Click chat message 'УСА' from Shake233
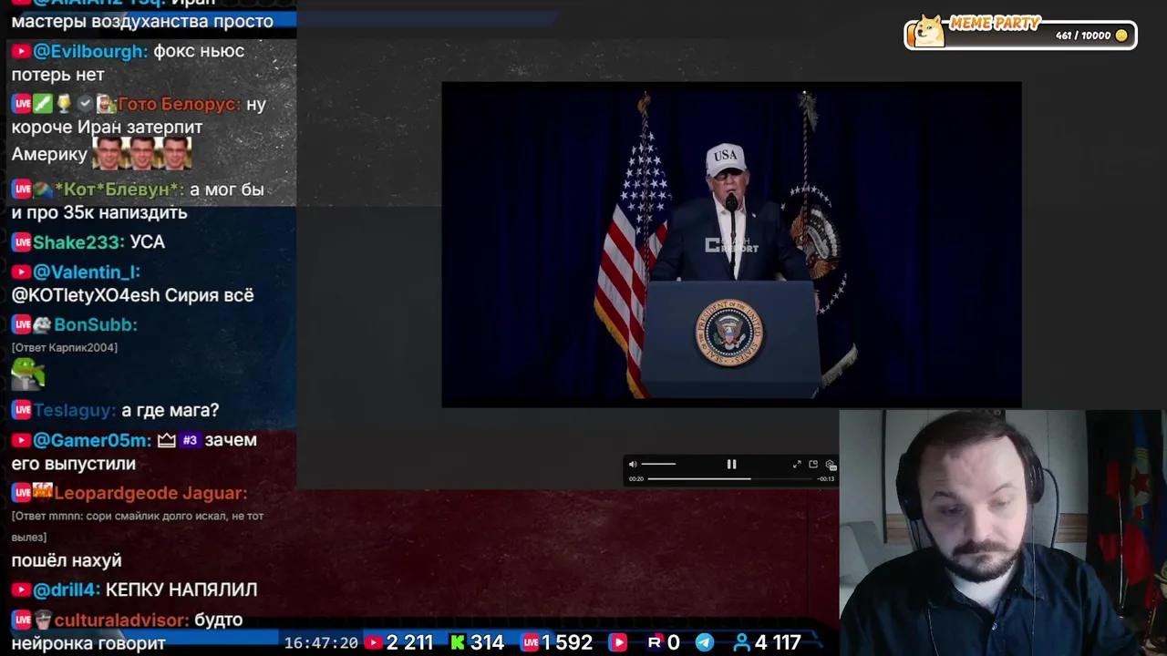 point(148,242)
